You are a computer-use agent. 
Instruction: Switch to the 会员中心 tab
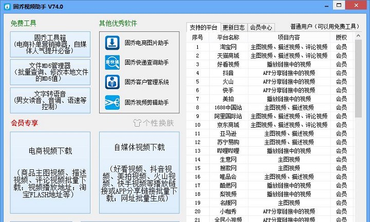click(261, 28)
